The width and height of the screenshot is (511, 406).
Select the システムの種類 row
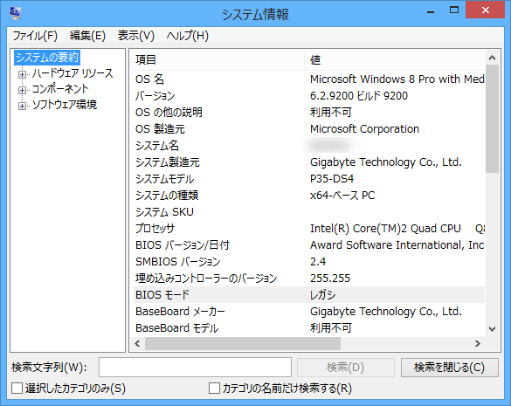pyautogui.click(x=309, y=196)
